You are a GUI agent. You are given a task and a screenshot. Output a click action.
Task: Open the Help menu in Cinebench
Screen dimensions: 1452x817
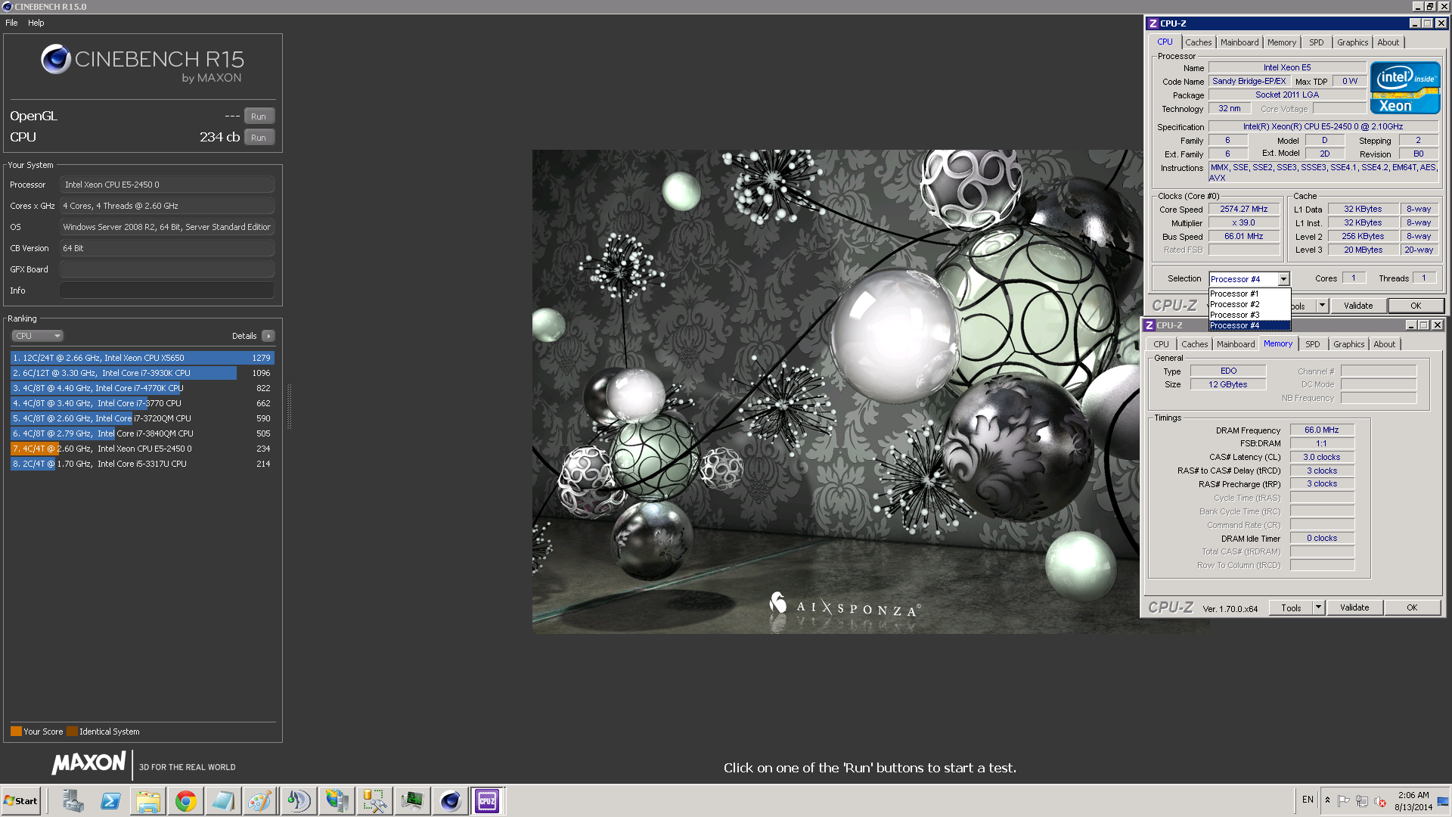click(x=36, y=23)
